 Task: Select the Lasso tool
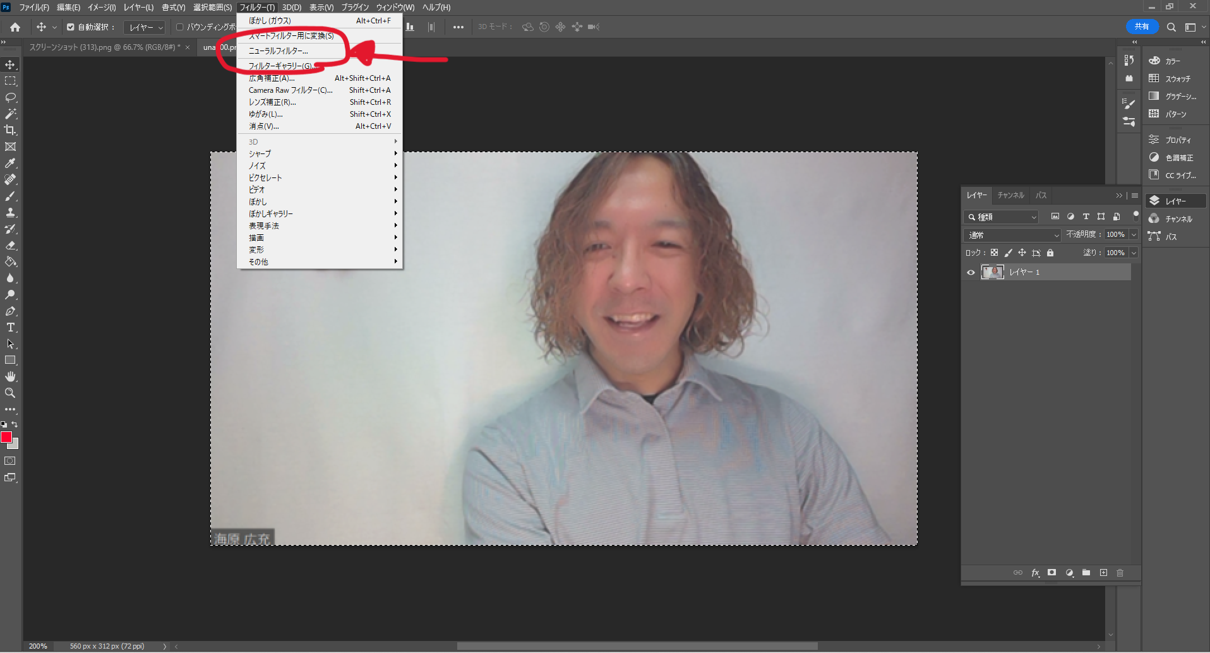point(10,97)
